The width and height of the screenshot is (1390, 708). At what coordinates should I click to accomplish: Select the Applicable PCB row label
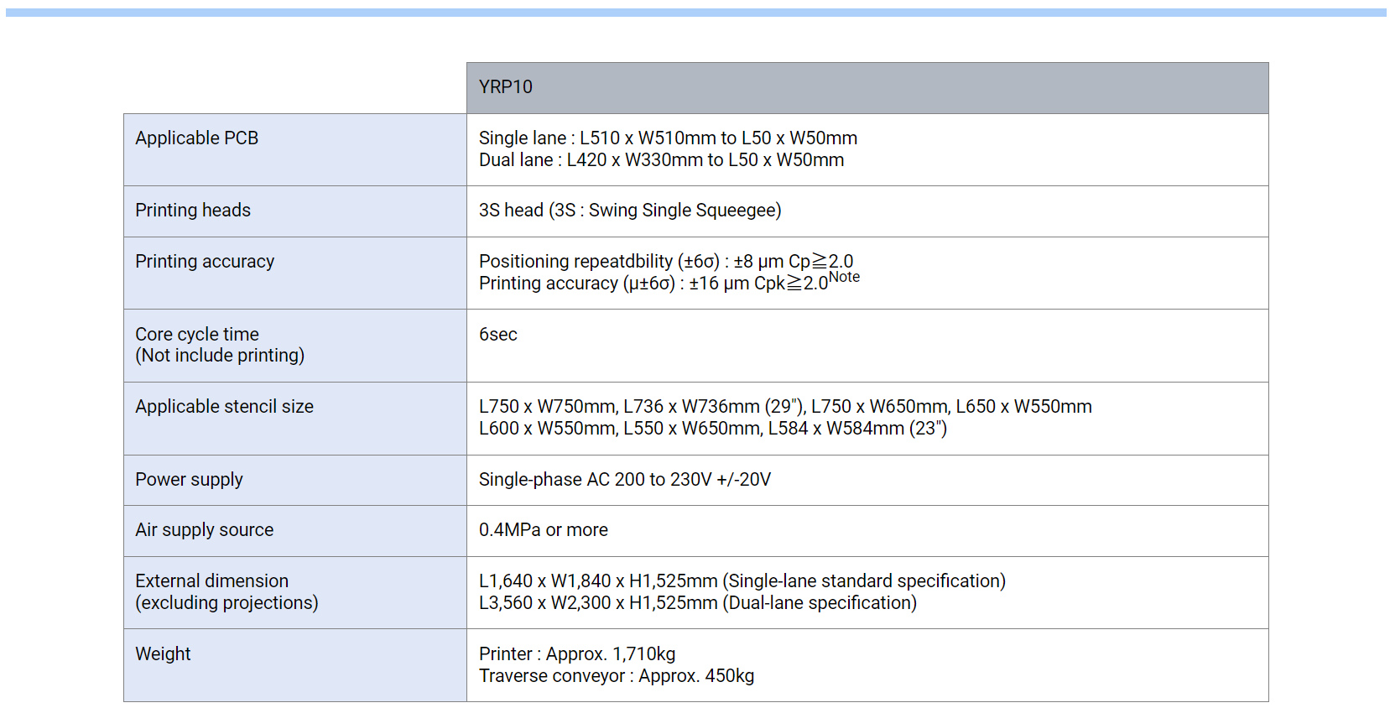197,138
